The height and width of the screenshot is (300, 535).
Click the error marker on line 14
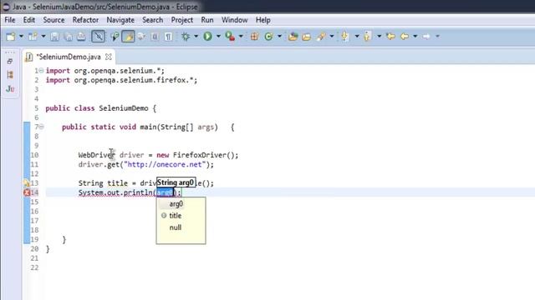(x=27, y=192)
